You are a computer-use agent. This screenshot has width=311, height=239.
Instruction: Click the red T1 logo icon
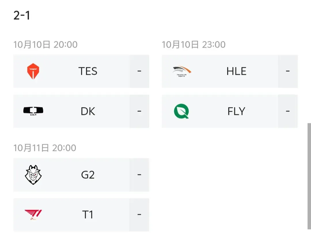tap(33, 215)
